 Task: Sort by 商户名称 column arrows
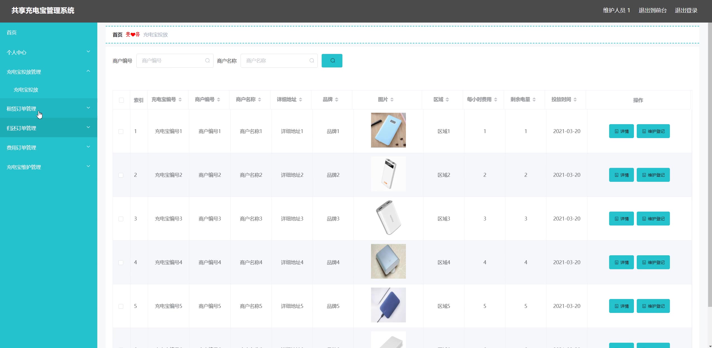point(260,99)
